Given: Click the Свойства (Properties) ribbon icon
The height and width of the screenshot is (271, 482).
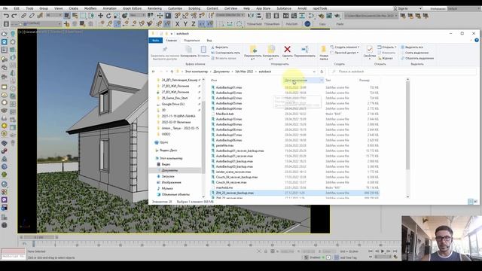Looking at the screenshot, I should click(370, 49).
